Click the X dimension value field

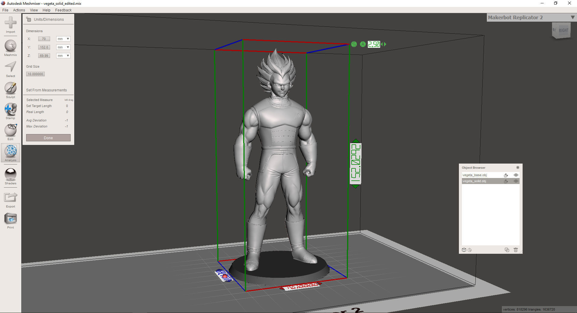[44, 39]
